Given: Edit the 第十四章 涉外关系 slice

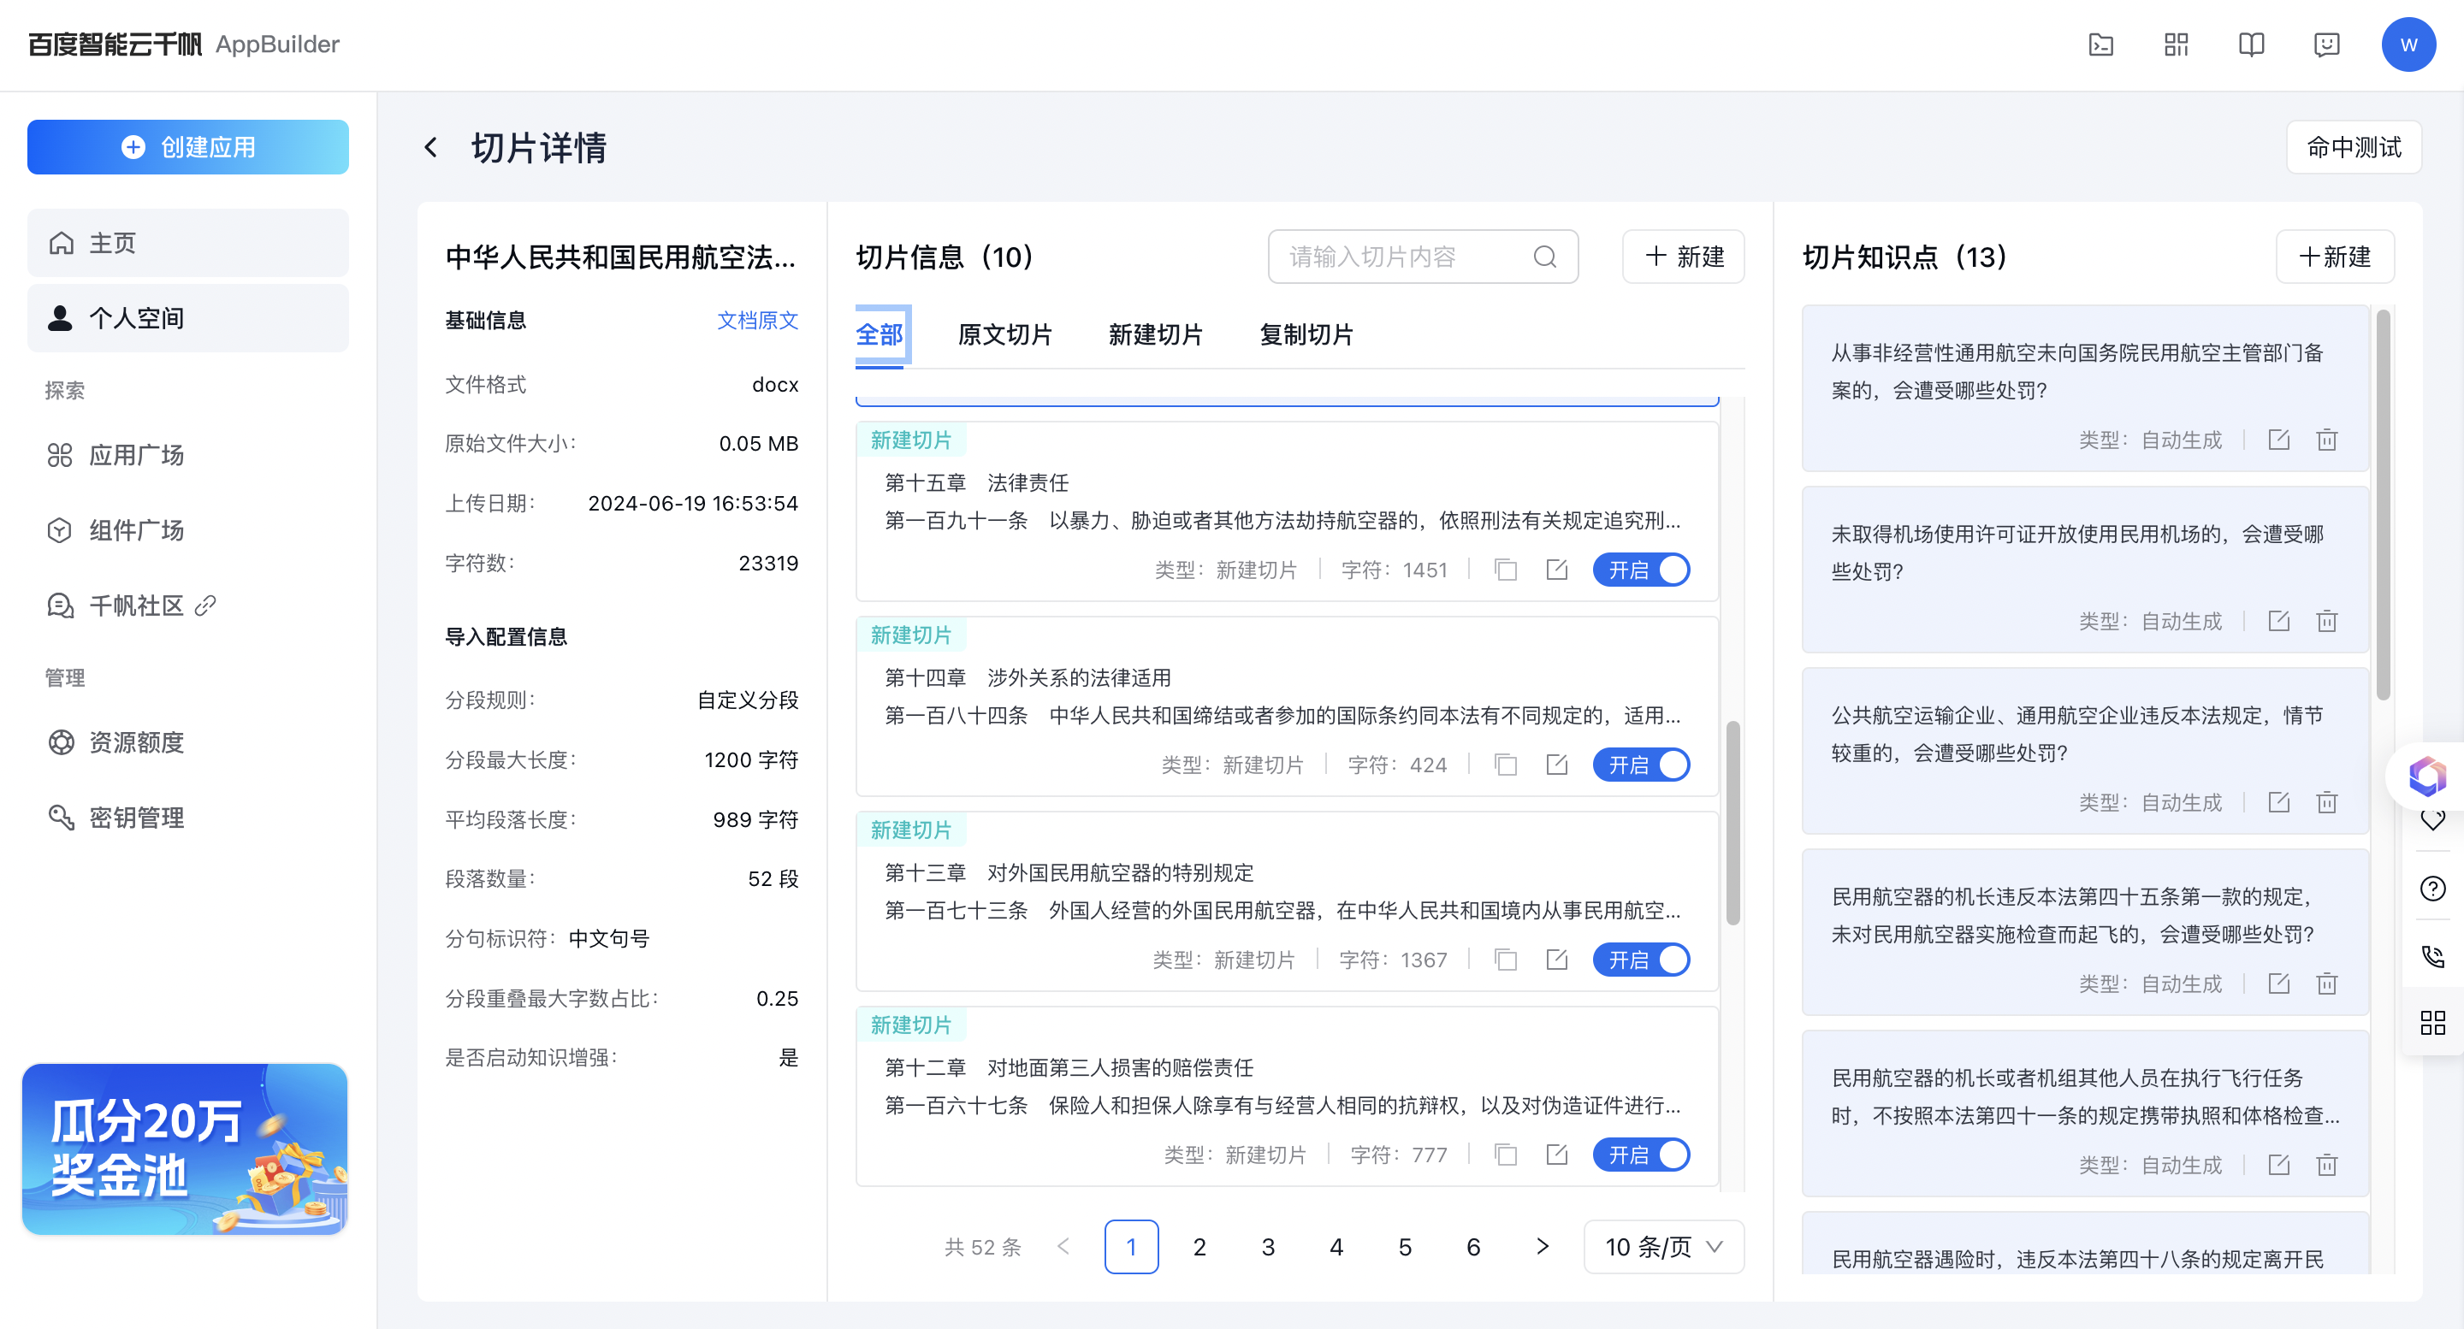Looking at the screenshot, I should point(1556,765).
